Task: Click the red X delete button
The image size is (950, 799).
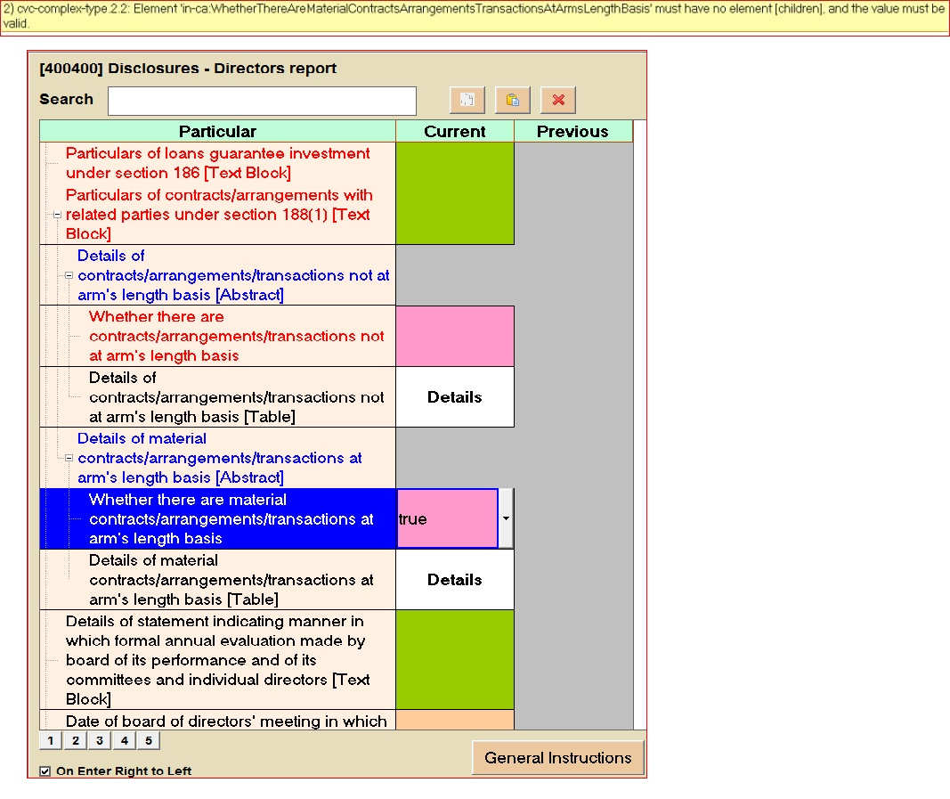Action: [x=558, y=100]
